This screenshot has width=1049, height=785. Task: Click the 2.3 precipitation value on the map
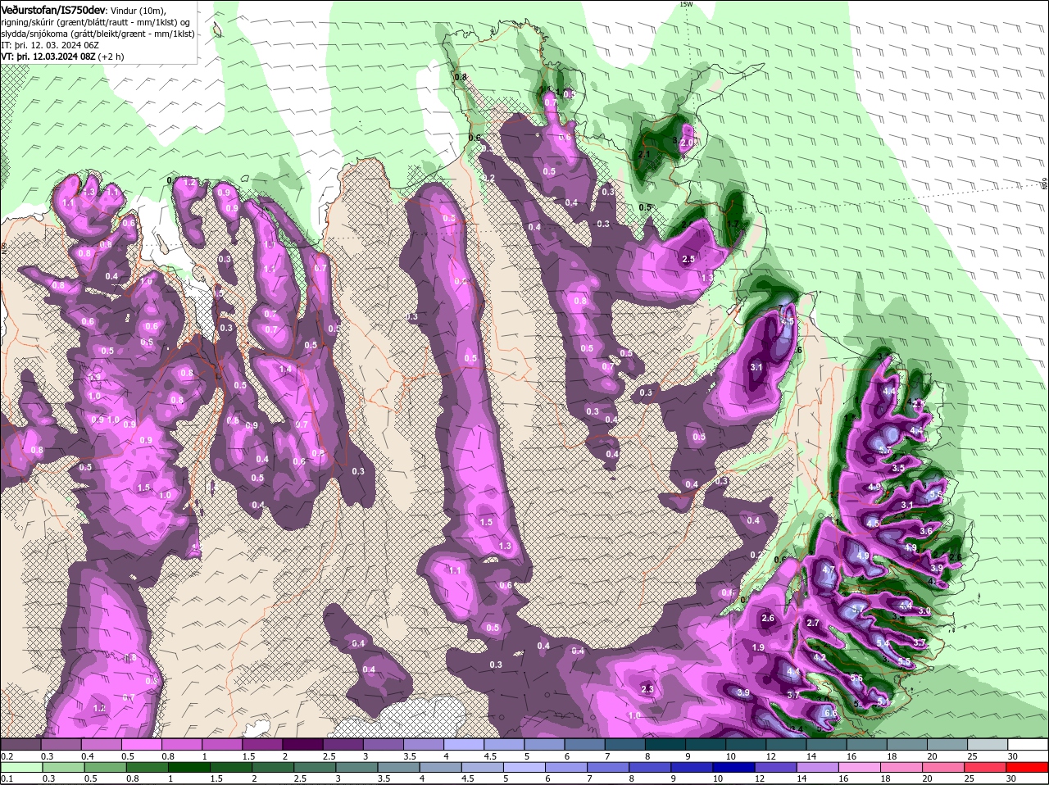point(647,689)
